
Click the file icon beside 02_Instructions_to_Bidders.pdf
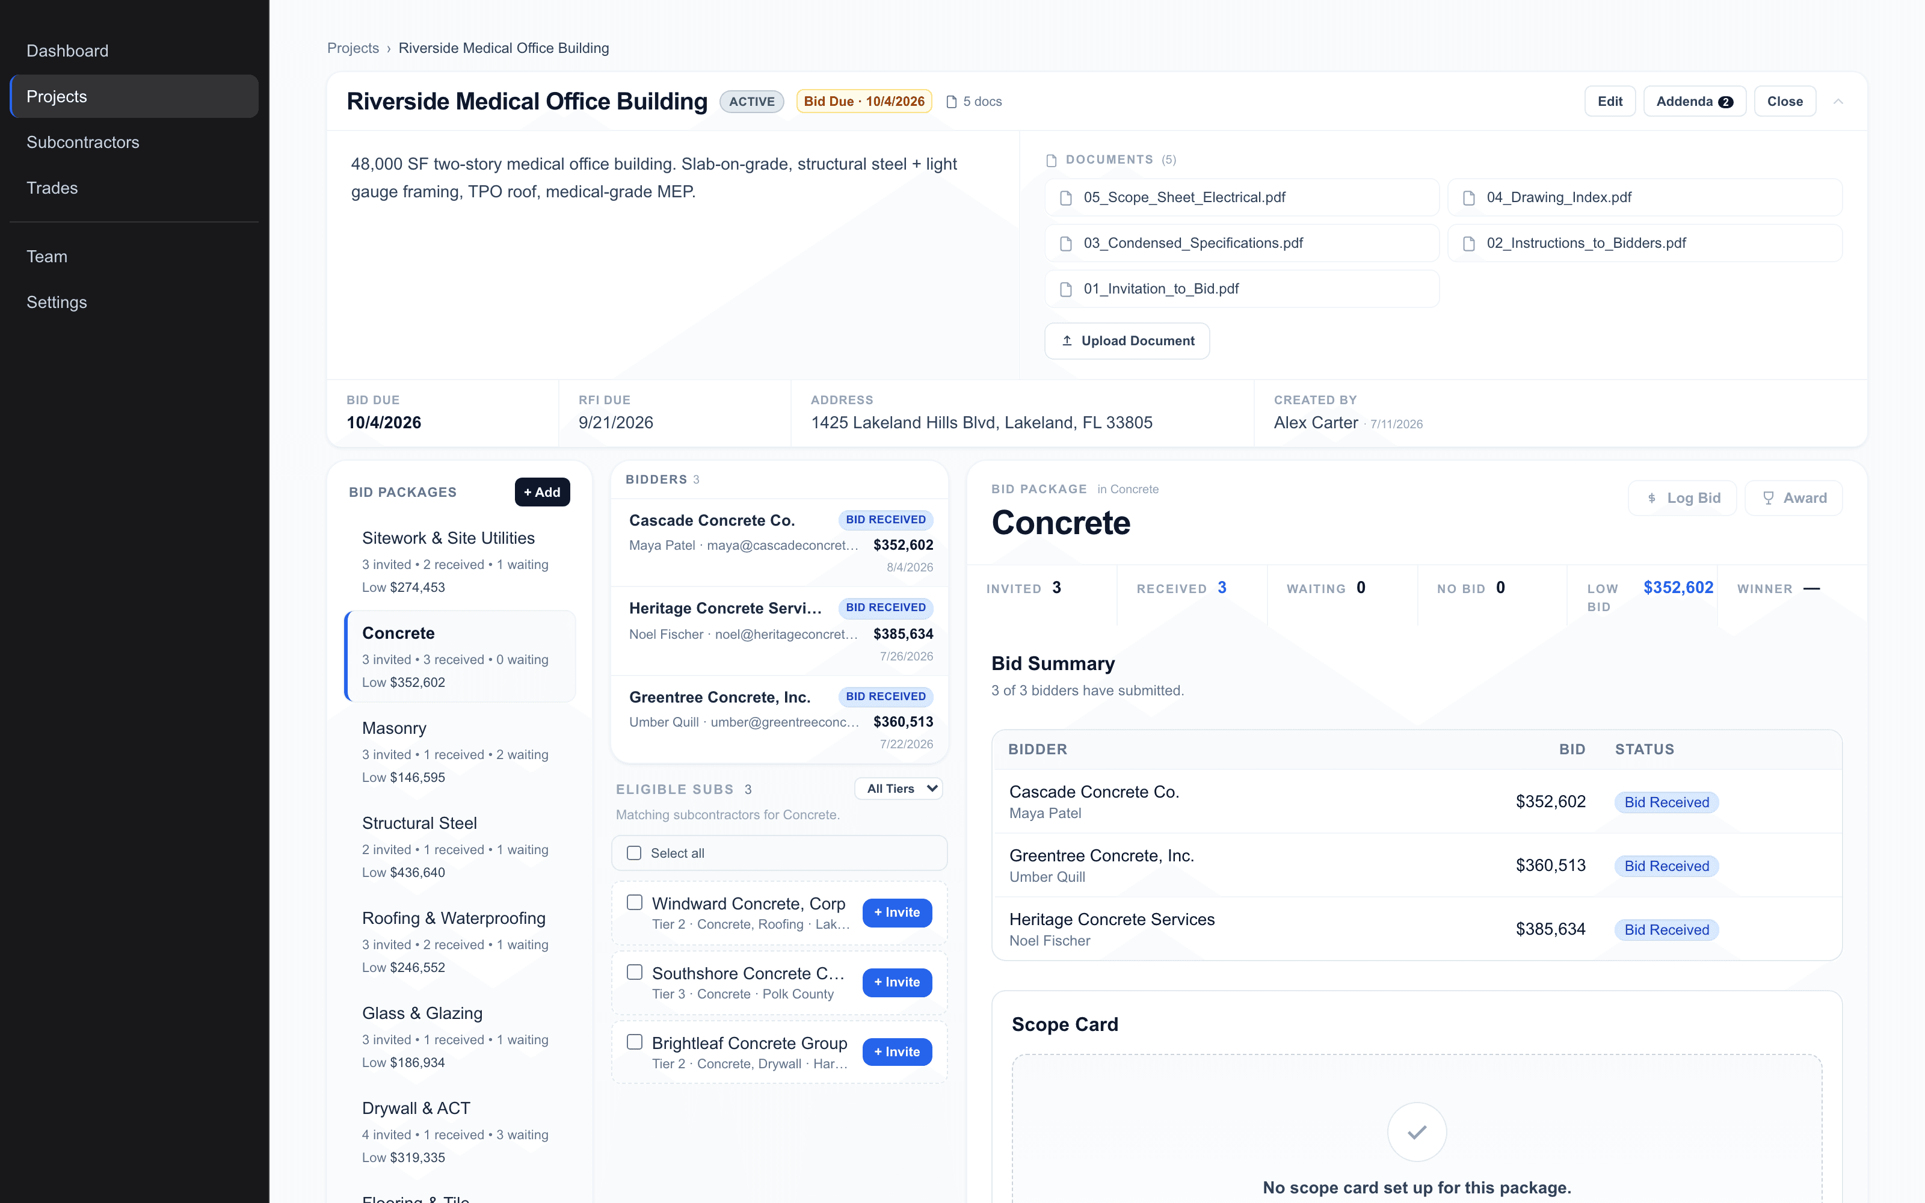click(1469, 244)
